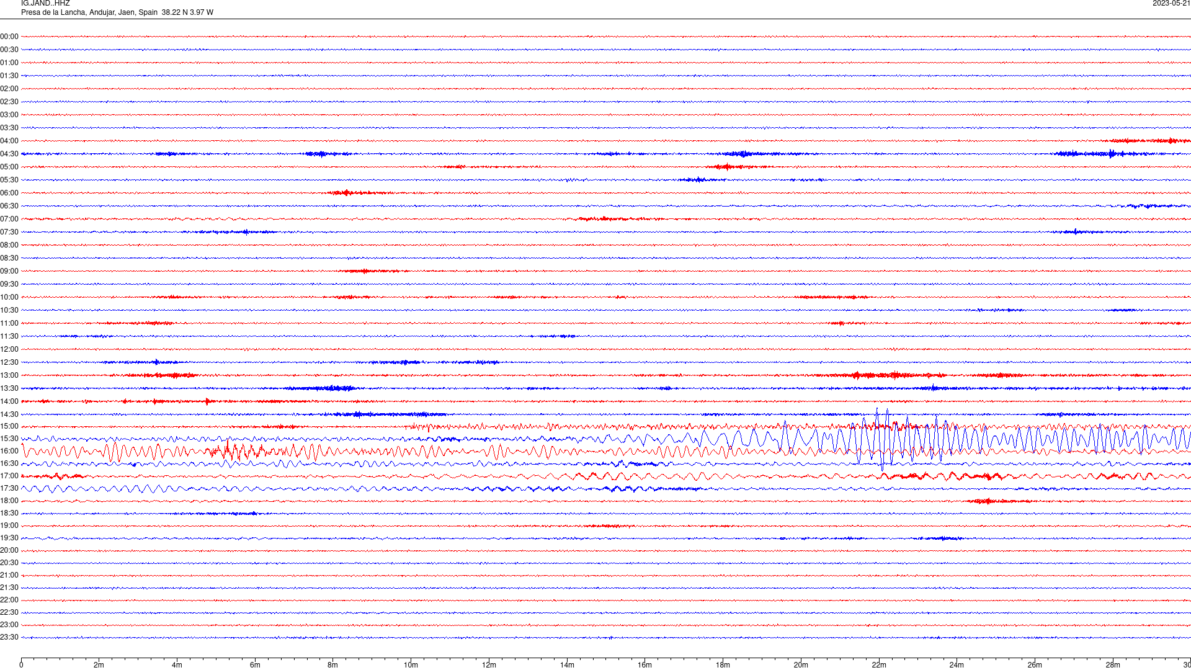Select the 09:00 trace time label
The image size is (1191, 670).
(9, 271)
